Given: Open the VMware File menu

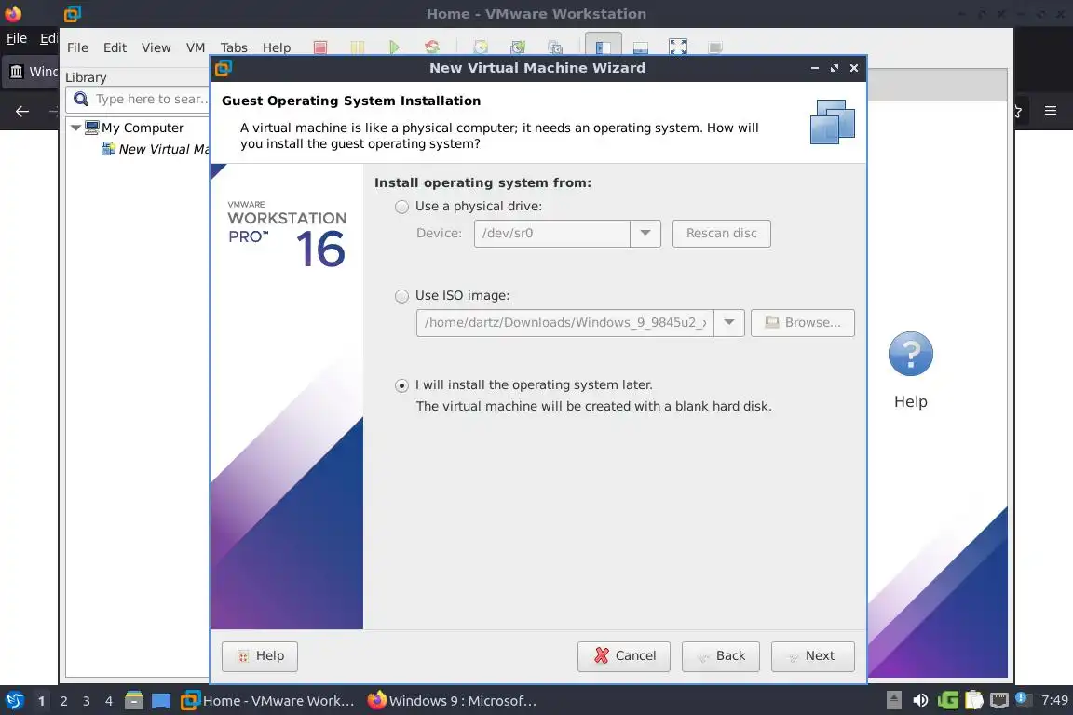Looking at the screenshot, I should pyautogui.click(x=77, y=47).
